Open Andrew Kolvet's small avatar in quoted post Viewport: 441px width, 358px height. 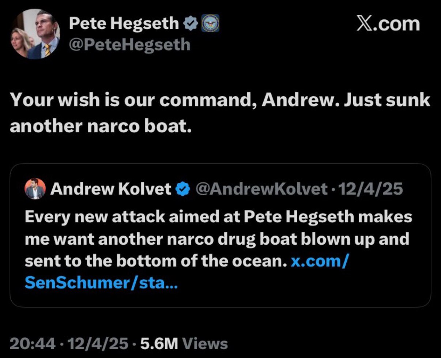pyautogui.click(x=35, y=189)
